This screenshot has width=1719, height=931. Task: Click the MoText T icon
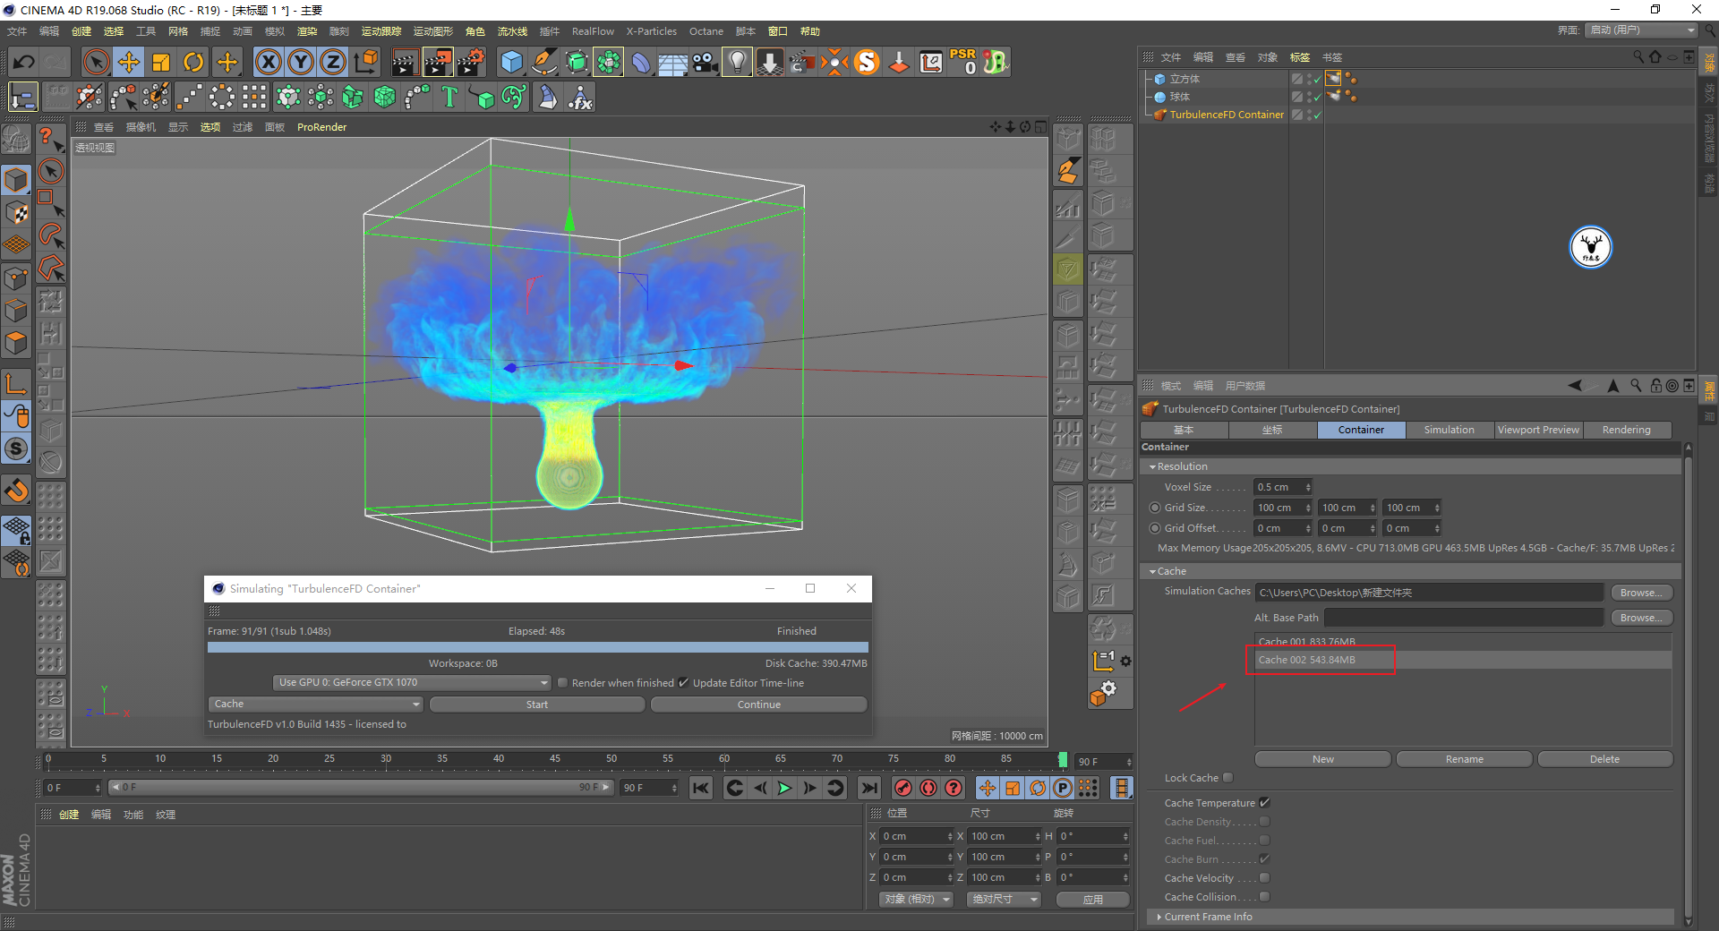coord(449,97)
